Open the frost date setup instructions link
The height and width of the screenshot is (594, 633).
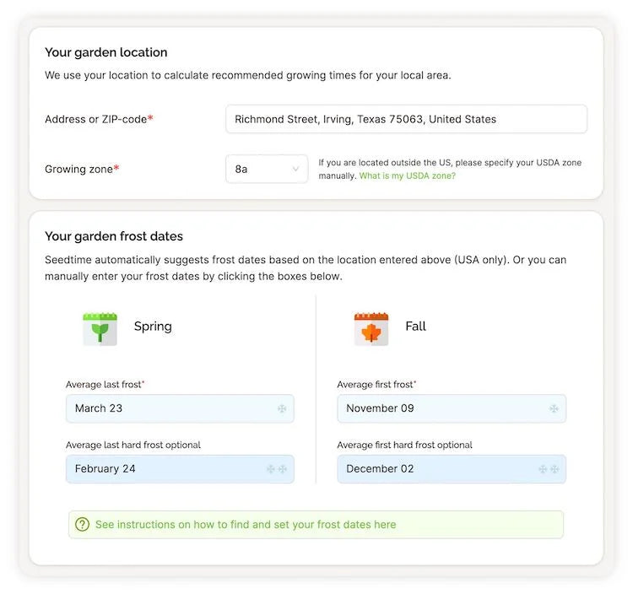[246, 524]
